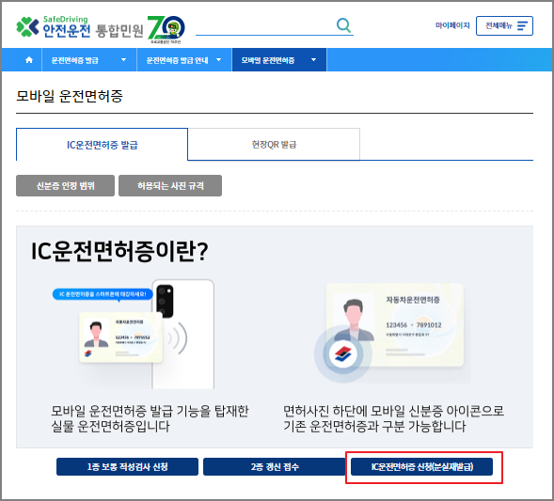Click the 모바일 운전면허증 page heading
The width and height of the screenshot is (554, 501).
point(70,96)
